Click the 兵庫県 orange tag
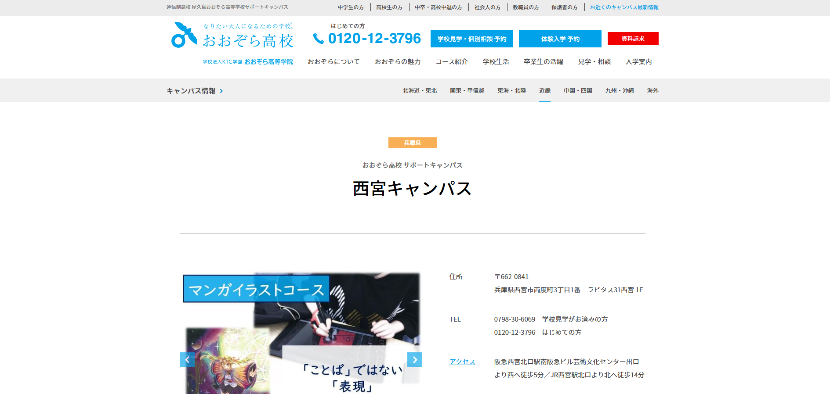 412,143
